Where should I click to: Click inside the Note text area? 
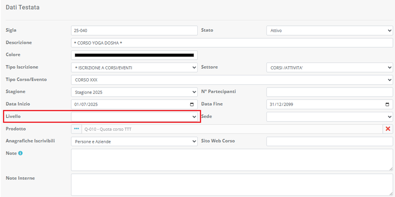coord(231,160)
